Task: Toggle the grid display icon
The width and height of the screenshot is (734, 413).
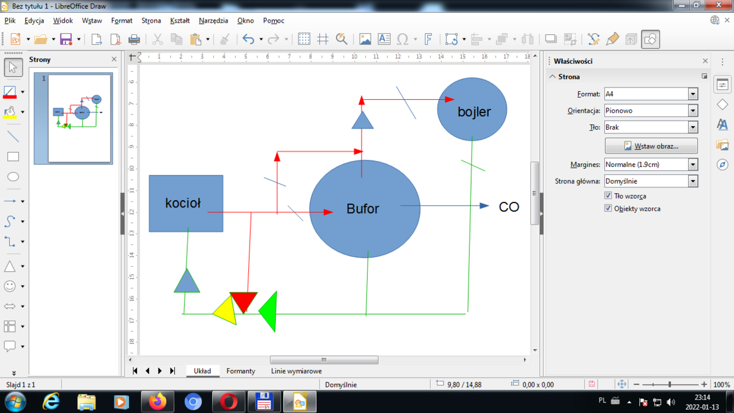Action: click(304, 39)
